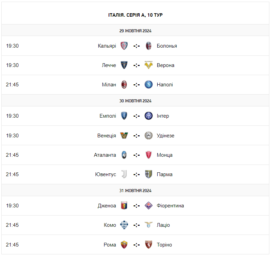270x255 pixels.
Task: Open the Аталанта team link
Action: [105, 155]
